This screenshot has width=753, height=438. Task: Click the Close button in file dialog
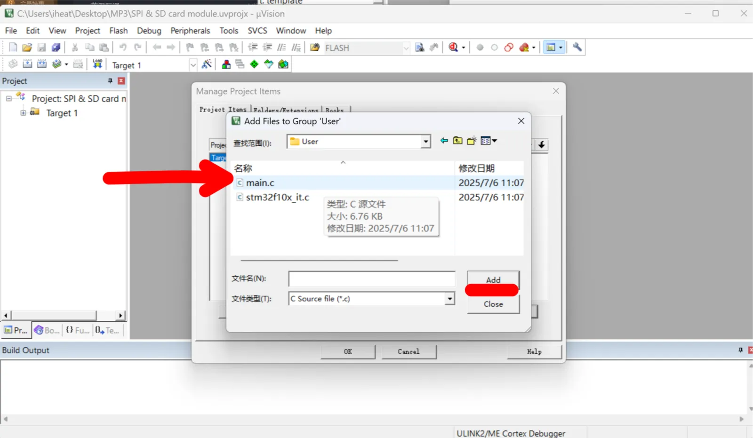pos(493,304)
